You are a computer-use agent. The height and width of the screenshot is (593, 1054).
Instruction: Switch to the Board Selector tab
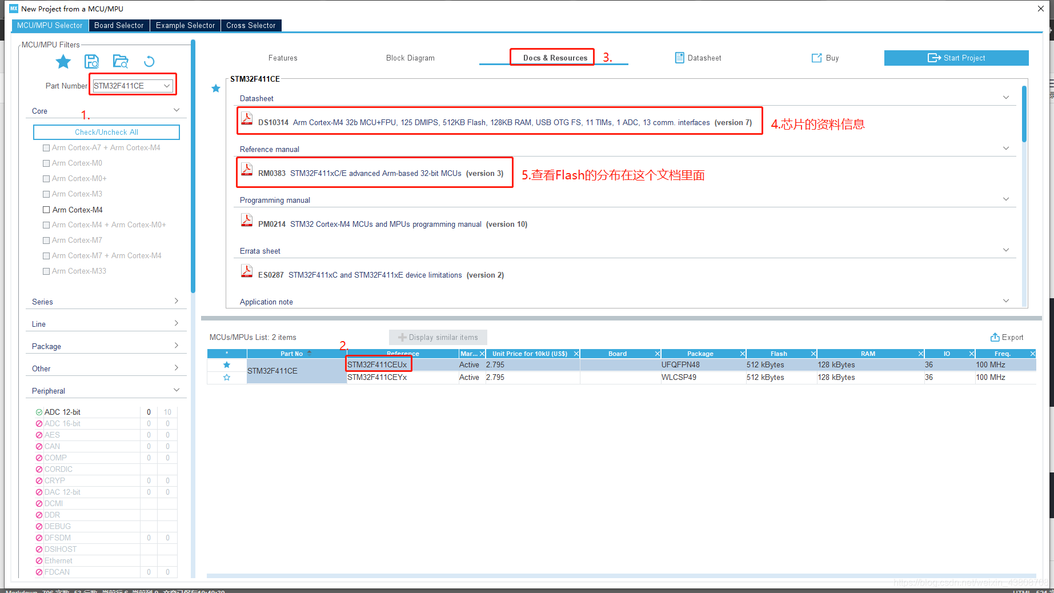119,25
